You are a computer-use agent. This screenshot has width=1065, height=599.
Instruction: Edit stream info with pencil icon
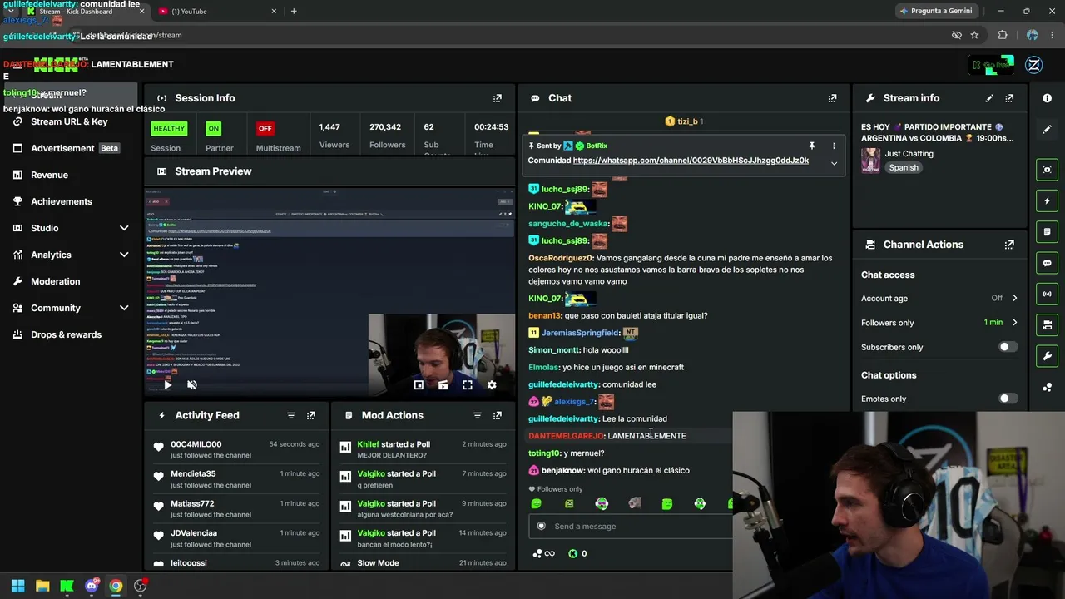point(989,98)
